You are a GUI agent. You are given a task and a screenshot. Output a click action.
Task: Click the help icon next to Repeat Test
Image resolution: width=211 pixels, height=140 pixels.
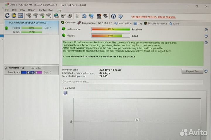(x=206, y=71)
